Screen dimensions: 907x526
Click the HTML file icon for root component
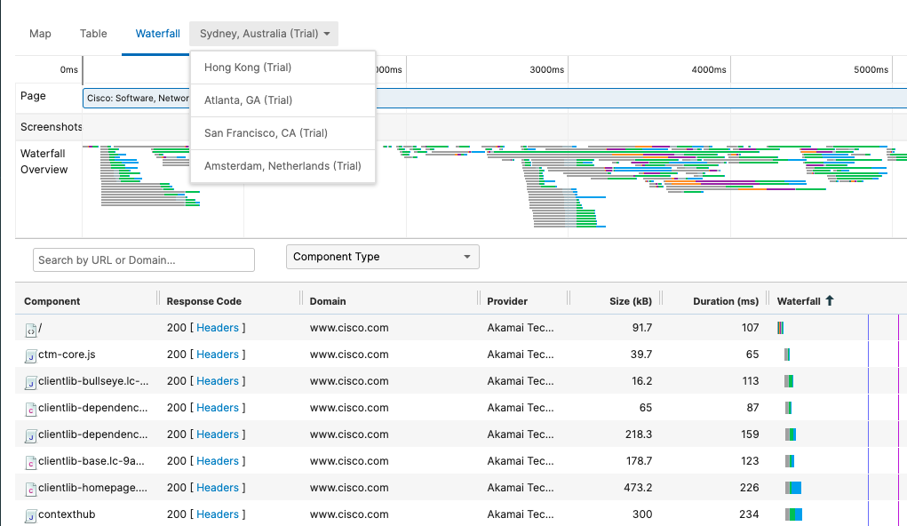(x=31, y=329)
